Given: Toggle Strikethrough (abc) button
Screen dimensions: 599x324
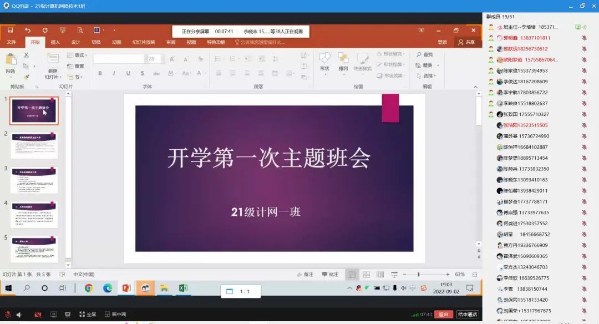Looking at the screenshot, I should (x=156, y=73).
